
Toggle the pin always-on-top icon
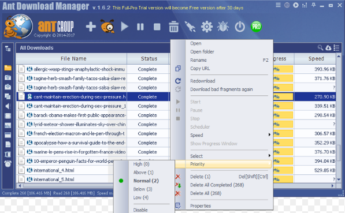coord(314,5)
